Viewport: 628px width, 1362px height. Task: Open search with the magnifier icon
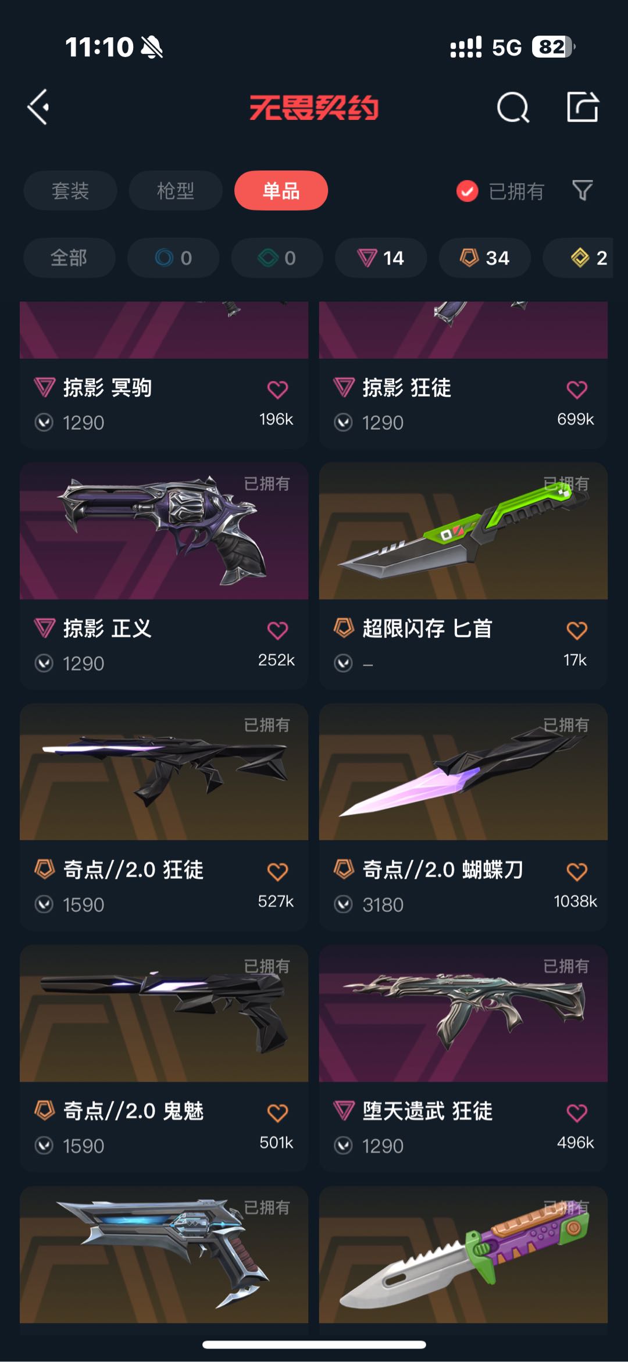[x=513, y=107]
